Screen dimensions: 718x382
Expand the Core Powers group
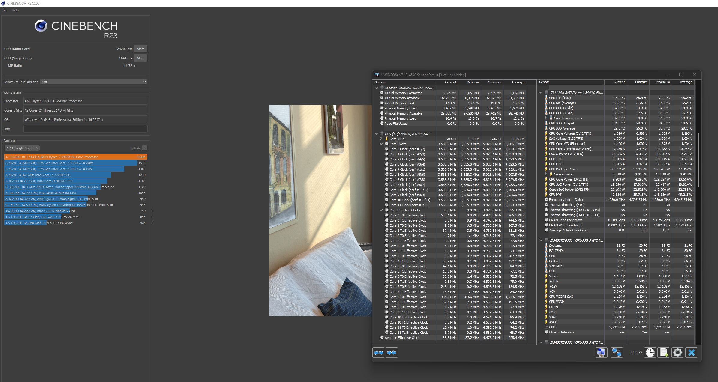pos(546,174)
